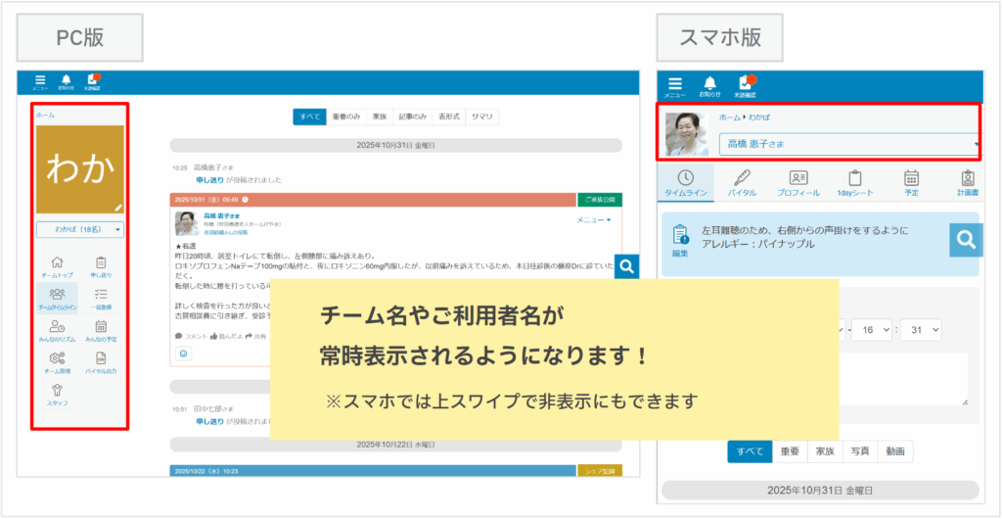
Task: Open notifications bell in PC version
Action: point(66,82)
